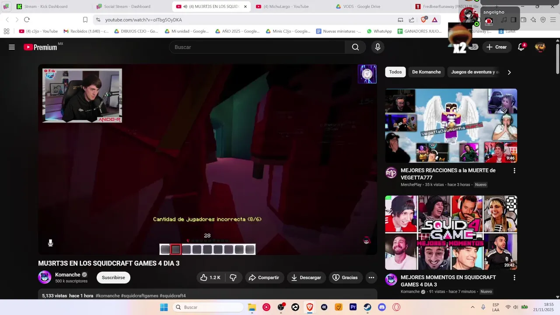The width and height of the screenshot is (560, 315).
Task: Close the current YouTube video tab
Action: [245, 7]
